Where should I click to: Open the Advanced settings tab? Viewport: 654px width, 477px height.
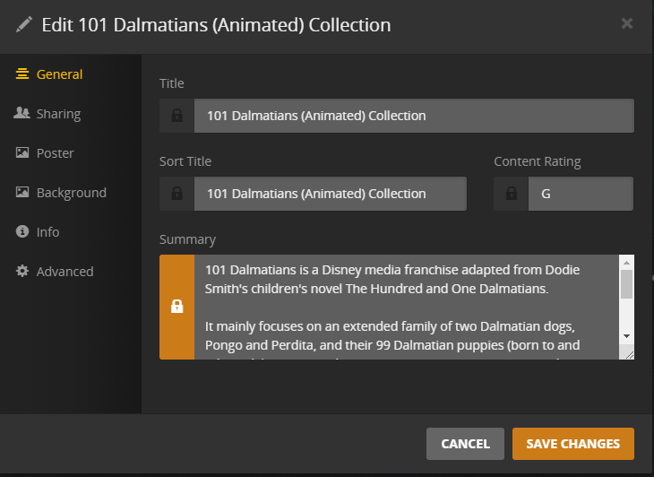55,272
